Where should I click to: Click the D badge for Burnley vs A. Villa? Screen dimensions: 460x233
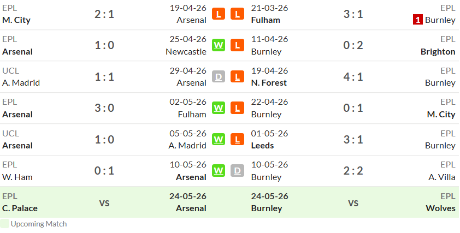(237, 171)
